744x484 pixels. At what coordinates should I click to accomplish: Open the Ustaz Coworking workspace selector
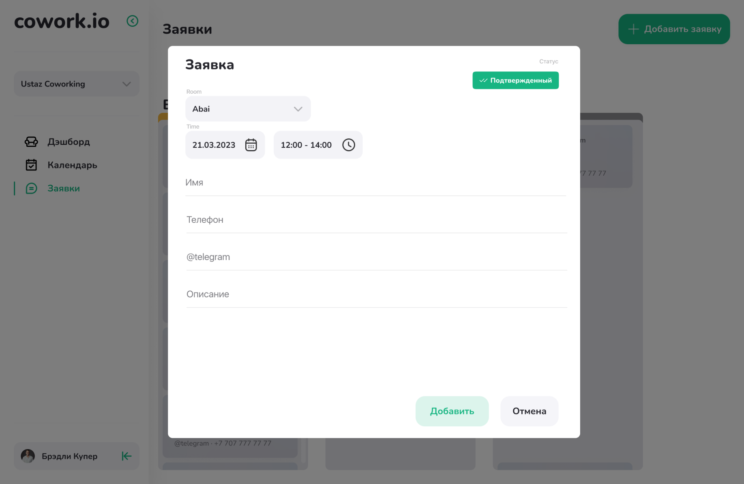coord(76,84)
